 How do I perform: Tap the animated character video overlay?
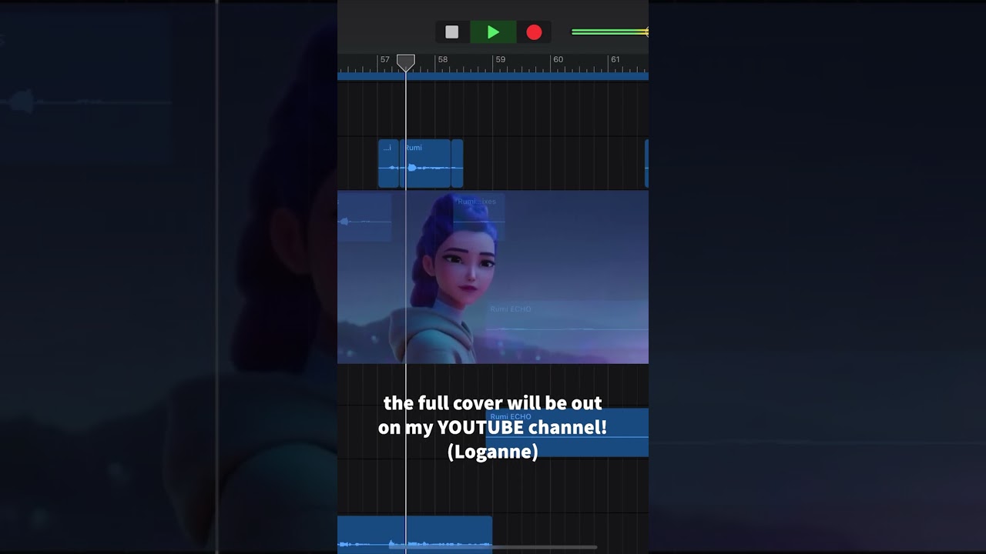[x=493, y=277]
